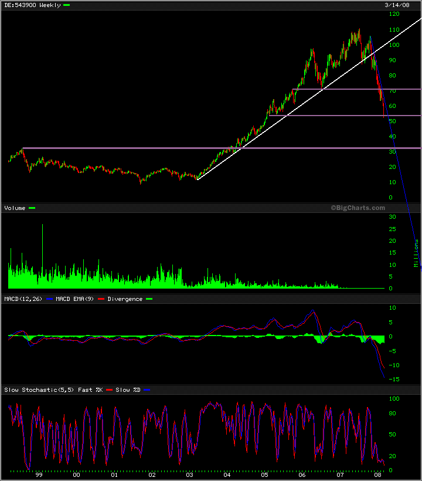Screen dimensions: 422x481
Task: Click the MACD EMA(9) legend label
Action: tap(75, 299)
